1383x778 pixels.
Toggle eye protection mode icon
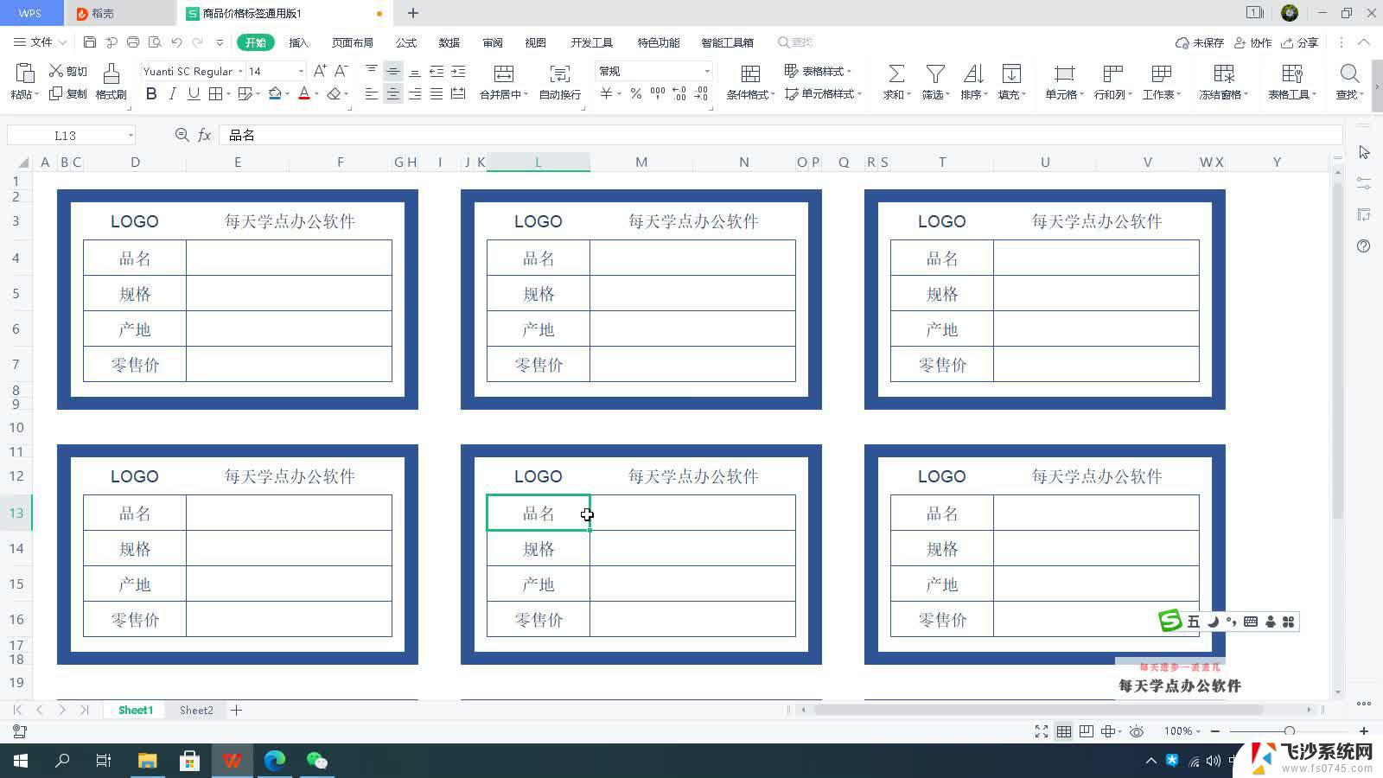point(1137,731)
